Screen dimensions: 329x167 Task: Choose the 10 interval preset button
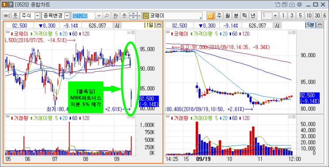pyautogui.click(x=309, y=16)
